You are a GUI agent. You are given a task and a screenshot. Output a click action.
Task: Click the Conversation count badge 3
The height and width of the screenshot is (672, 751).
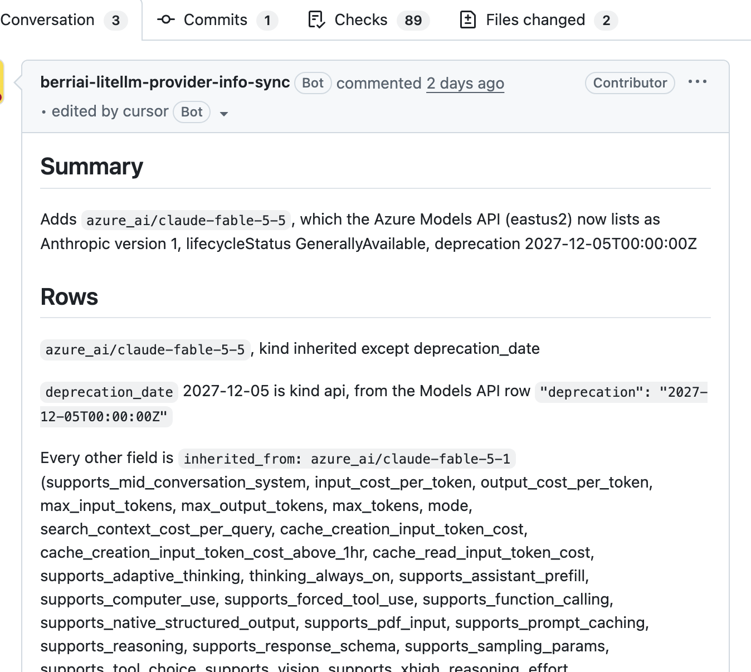pos(116,21)
